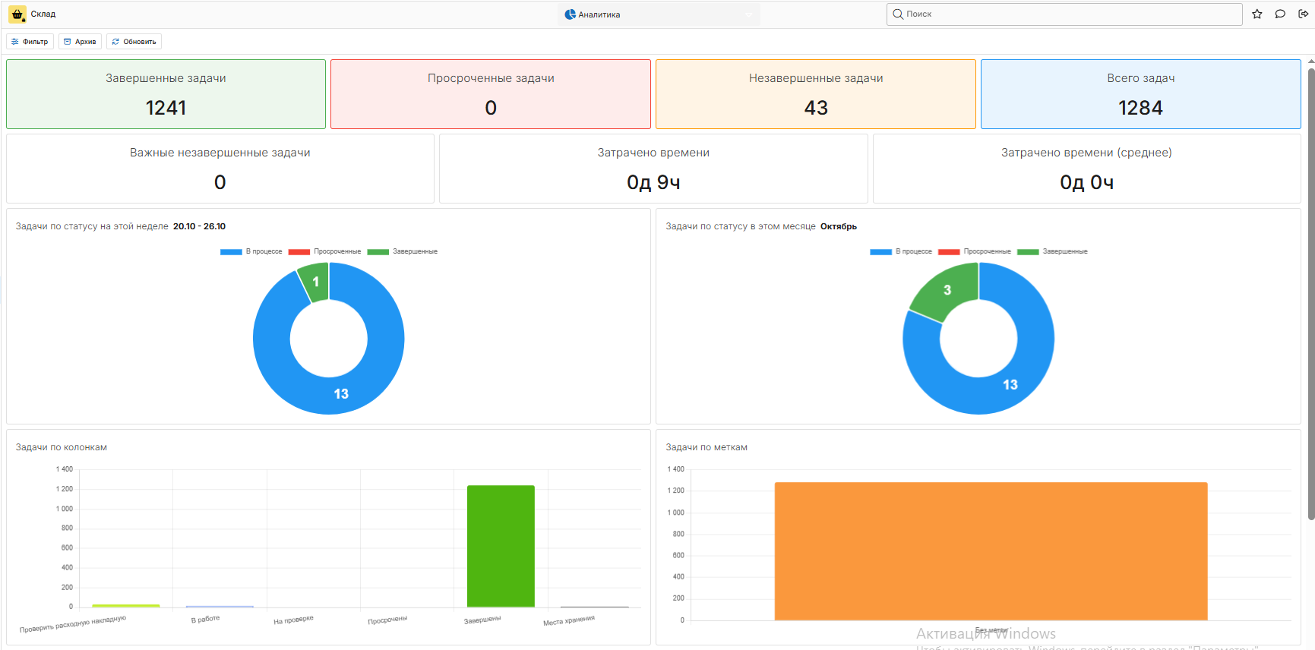Select the Незавершенные задачи card
The image size is (1315, 650).
coord(815,94)
